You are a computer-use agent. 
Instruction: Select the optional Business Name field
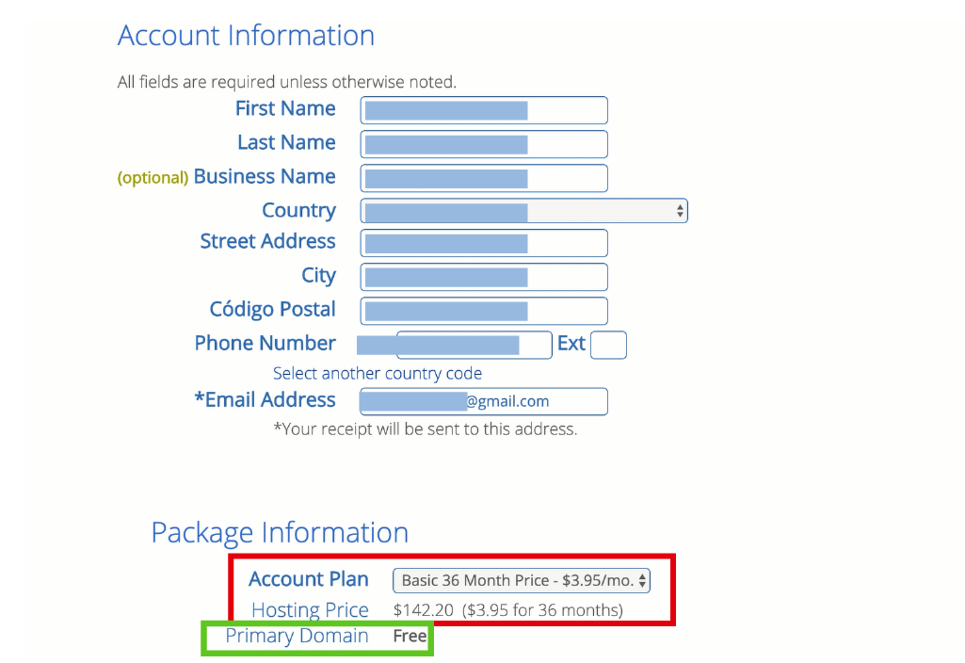(x=483, y=178)
